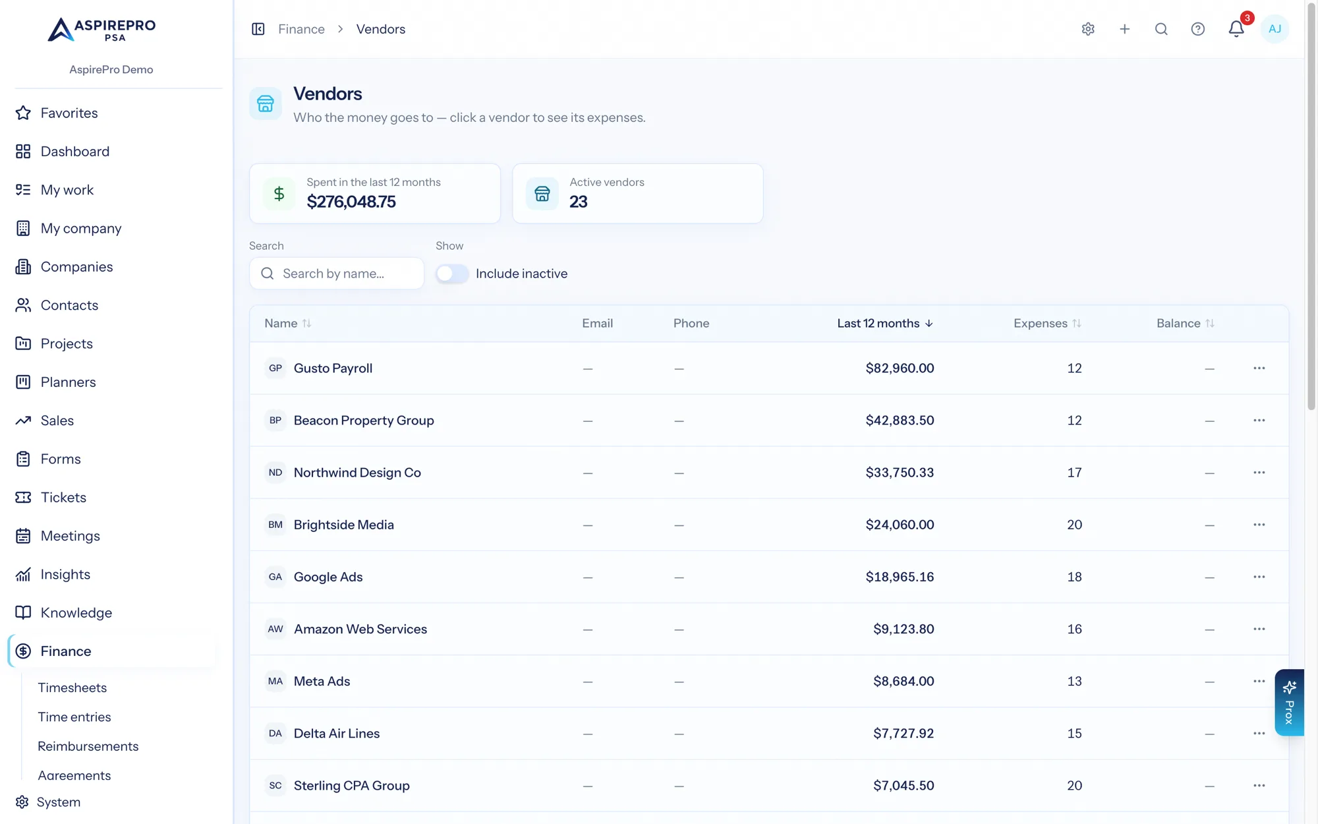Open the notifications bell
This screenshot has width=1318, height=824.
[1236, 29]
